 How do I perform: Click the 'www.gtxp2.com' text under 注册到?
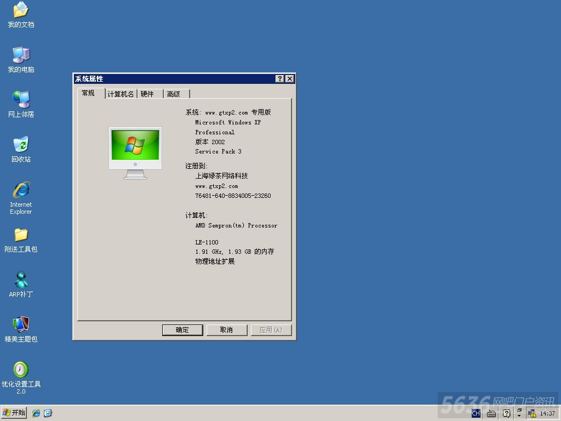(216, 186)
